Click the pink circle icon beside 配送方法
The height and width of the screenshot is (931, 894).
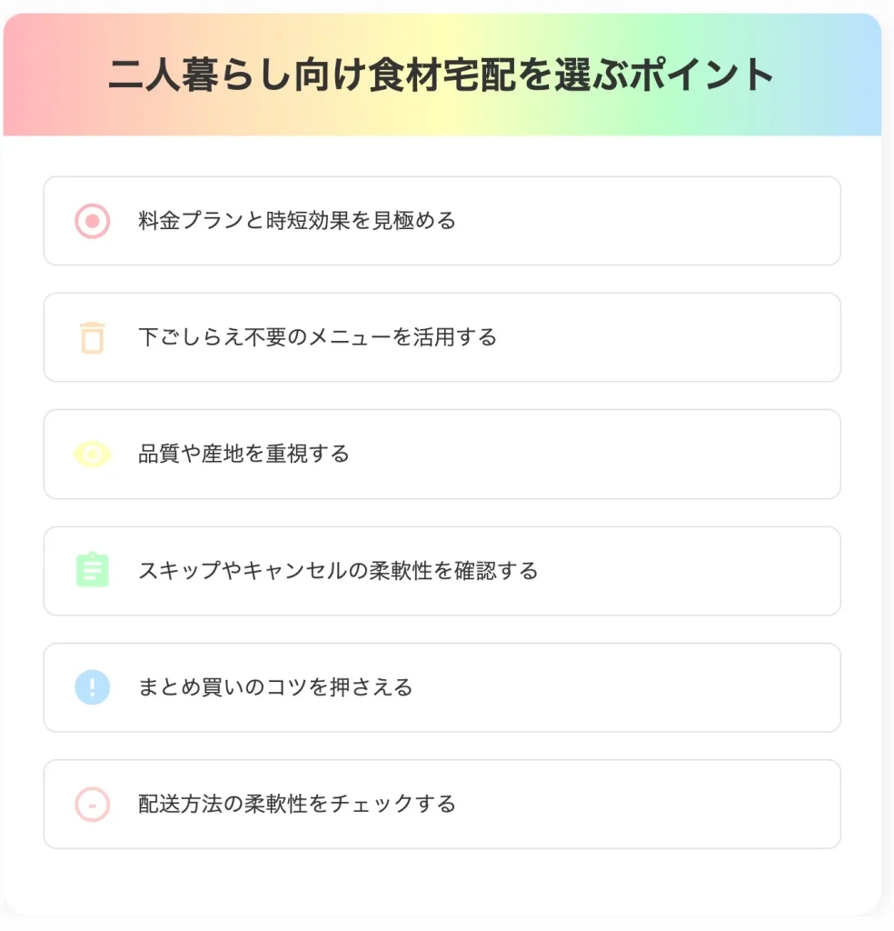tap(92, 804)
